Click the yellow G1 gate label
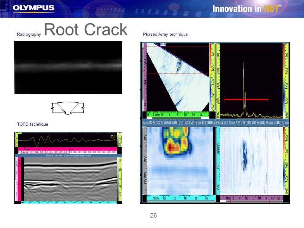This screenshot has width=304, height=228. tap(113, 137)
